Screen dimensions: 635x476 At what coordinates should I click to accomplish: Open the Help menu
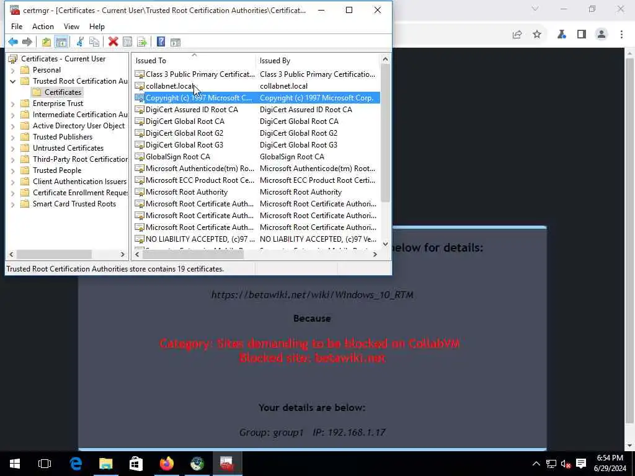[97, 26]
